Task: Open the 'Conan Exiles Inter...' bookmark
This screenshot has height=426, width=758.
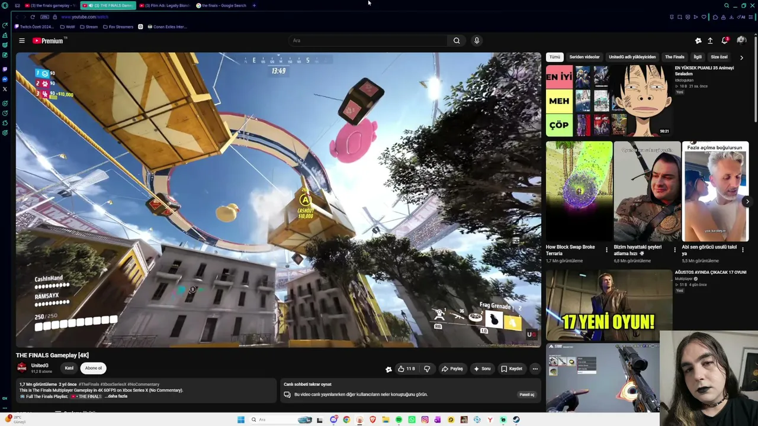Action: (x=167, y=27)
